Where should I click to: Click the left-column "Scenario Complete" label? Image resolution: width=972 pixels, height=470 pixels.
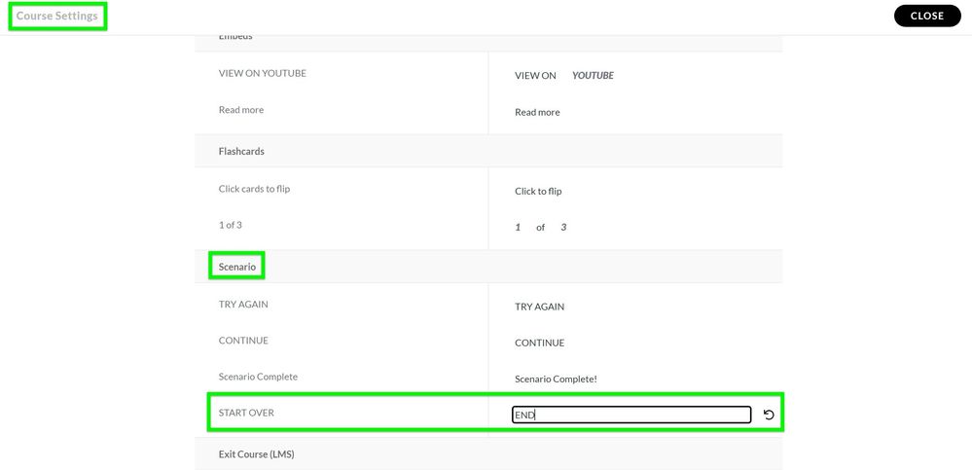pyautogui.click(x=258, y=377)
